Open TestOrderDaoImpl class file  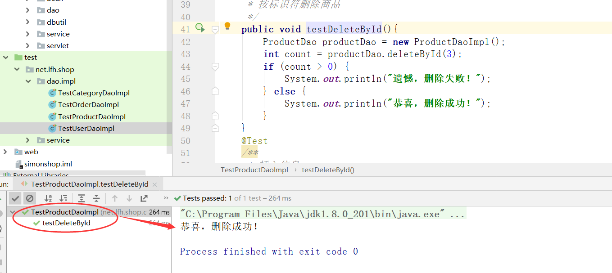coord(88,105)
